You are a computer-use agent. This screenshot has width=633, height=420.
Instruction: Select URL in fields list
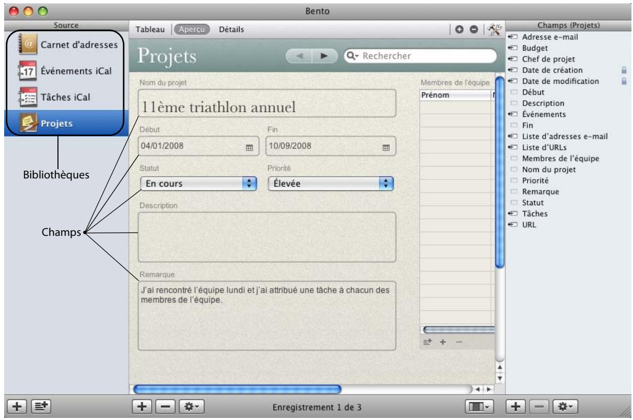tap(529, 225)
